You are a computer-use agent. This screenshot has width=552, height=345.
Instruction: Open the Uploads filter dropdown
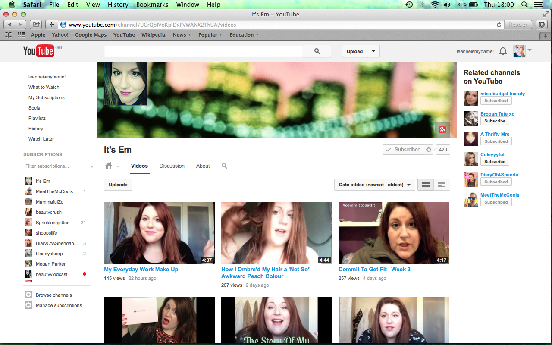(118, 185)
